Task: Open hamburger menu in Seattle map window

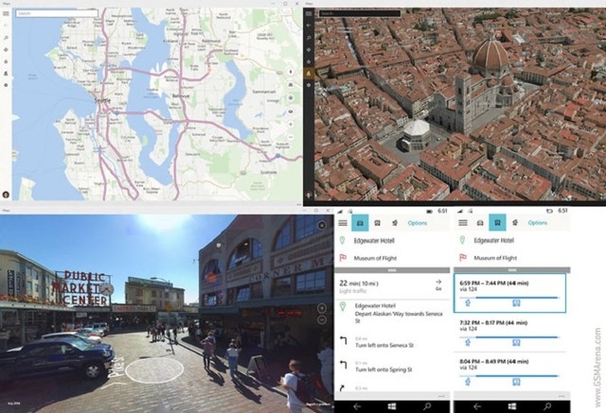Action: coord(6,13)
